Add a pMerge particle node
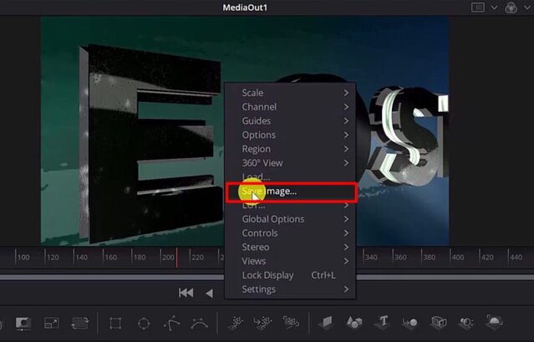The height and width of the screenshot is (342, 534). (x=262, y=323)
